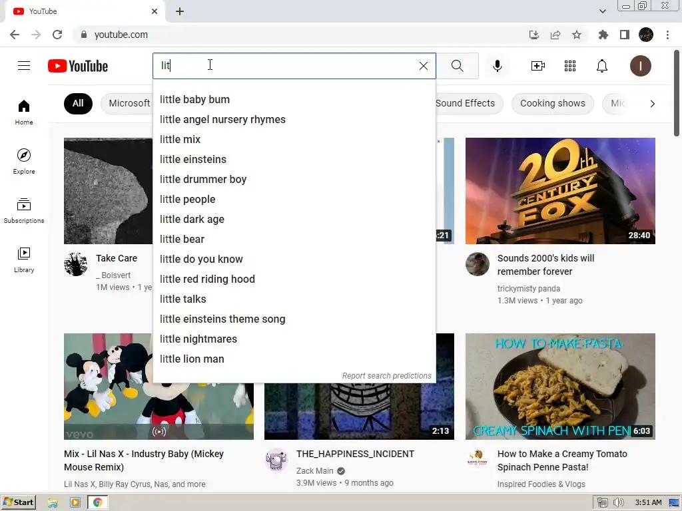The height and width of the screenshot is (511, 682).
Task: Select suggestion 'little baby bum'
Action: tap(294, 100)
